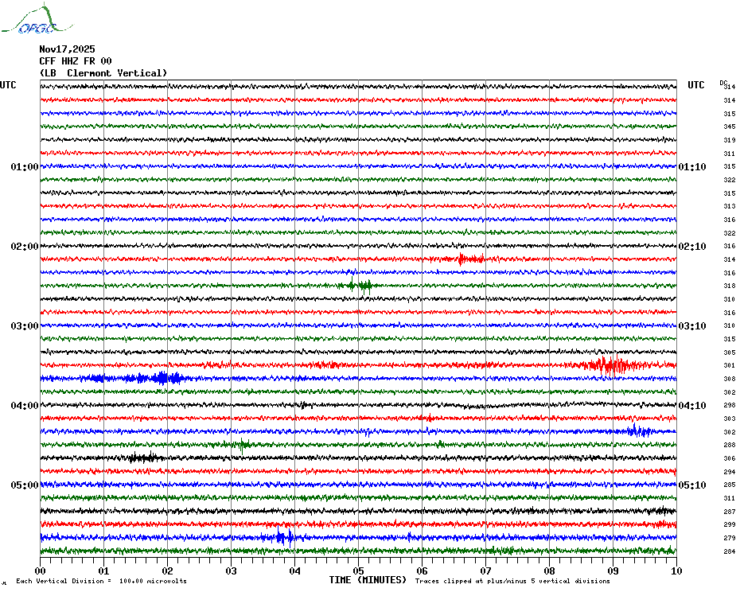This screenshot has width=740, height=592.
Task: Select the date text Nov17,2025
Action: [67, 49]
